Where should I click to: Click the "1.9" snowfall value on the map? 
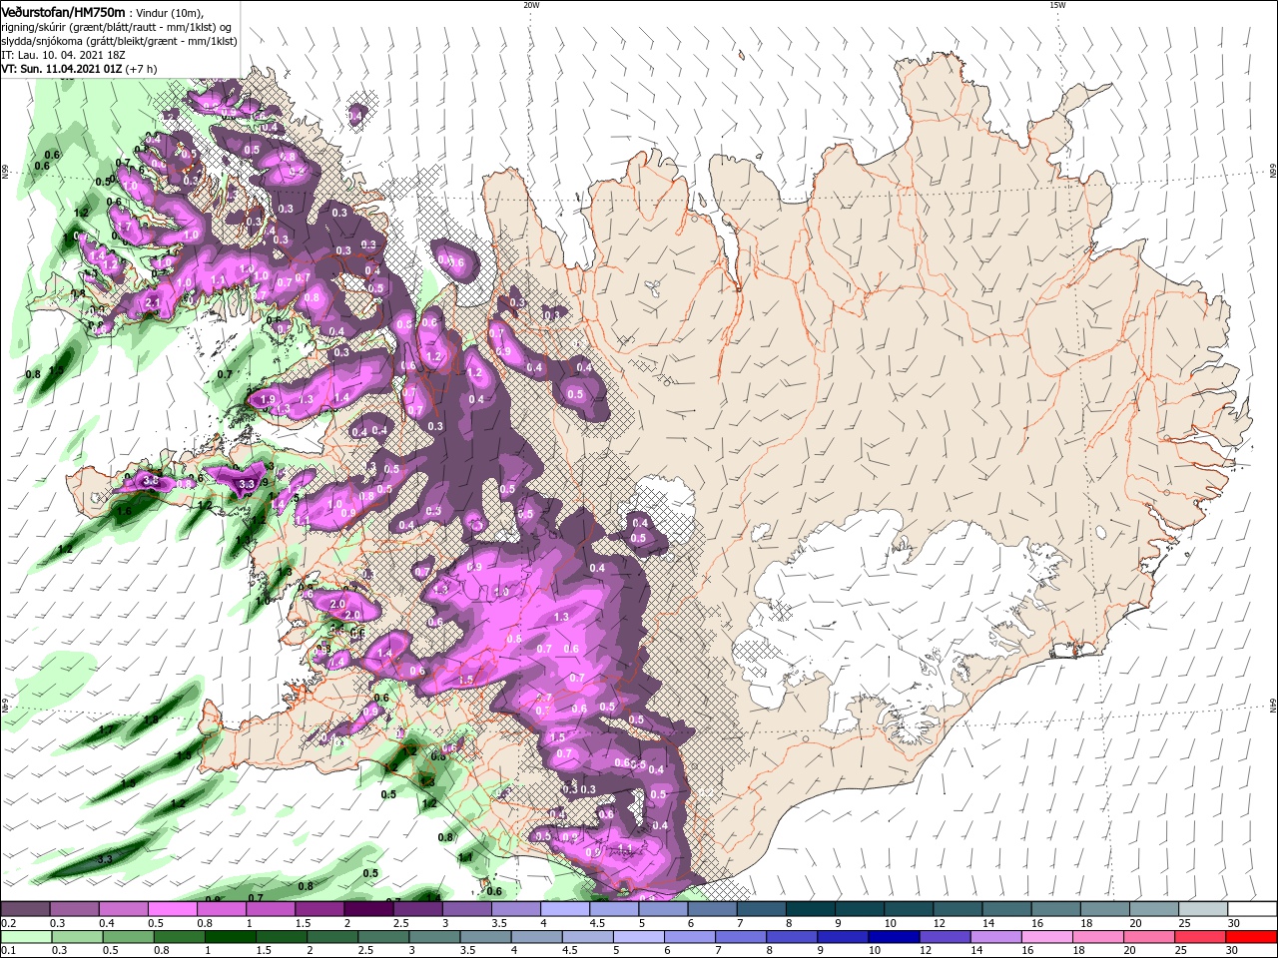267,399
